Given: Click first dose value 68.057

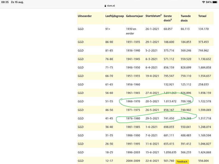Looking at the screenshot, I should tap(168, 29).
